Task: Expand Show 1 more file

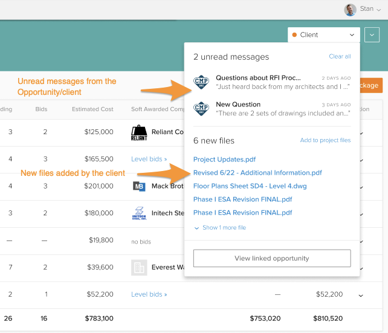Action: [220, 228]
